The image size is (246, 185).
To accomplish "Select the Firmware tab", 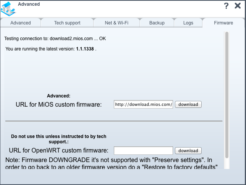I will point(223,23).
